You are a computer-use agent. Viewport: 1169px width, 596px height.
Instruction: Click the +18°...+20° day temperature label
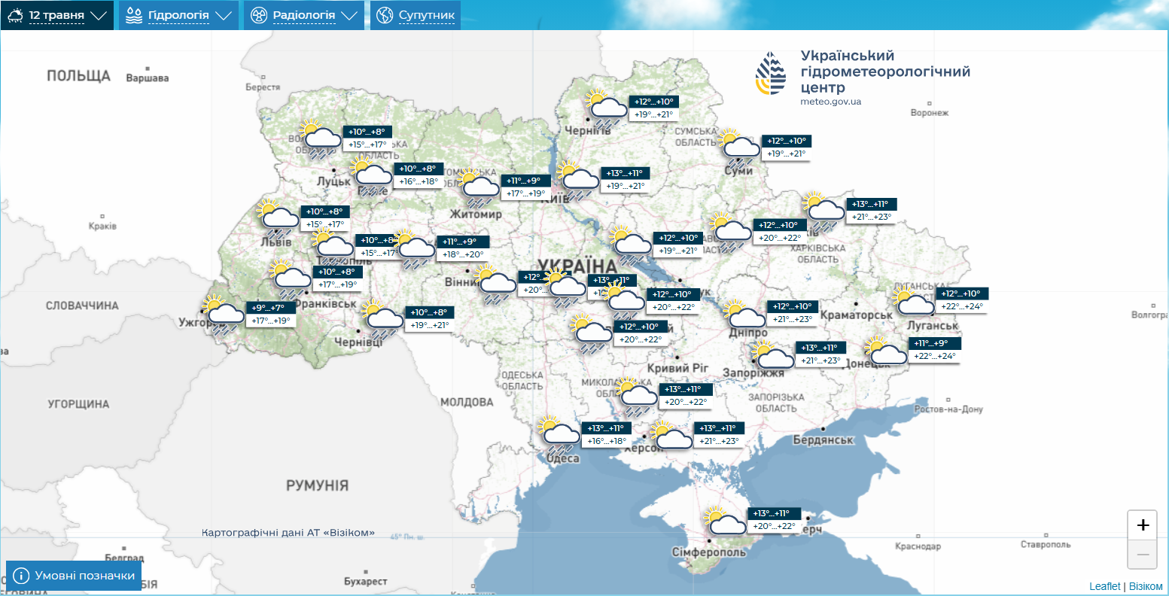click(x=463, y=254)
